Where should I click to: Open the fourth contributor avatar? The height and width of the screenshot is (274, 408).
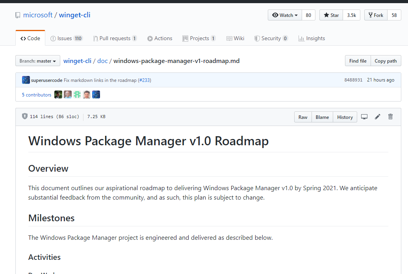[x=87, y=94]
